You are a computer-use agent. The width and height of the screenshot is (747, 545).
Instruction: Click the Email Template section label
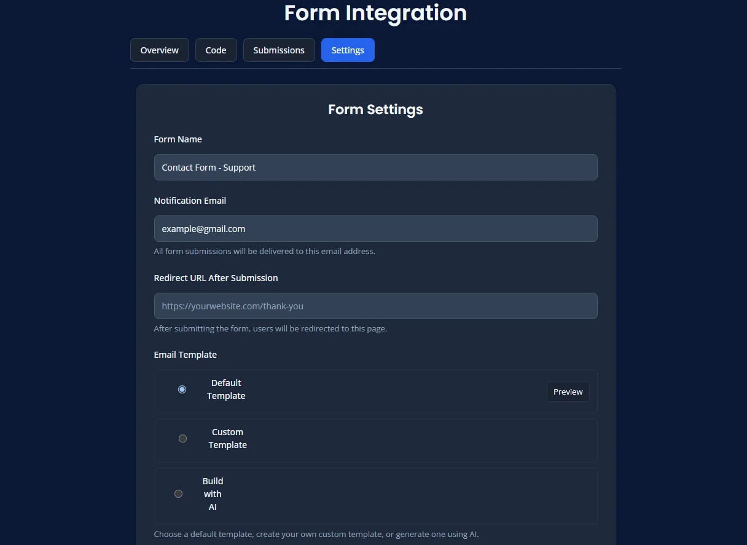(x=186, y=354)
